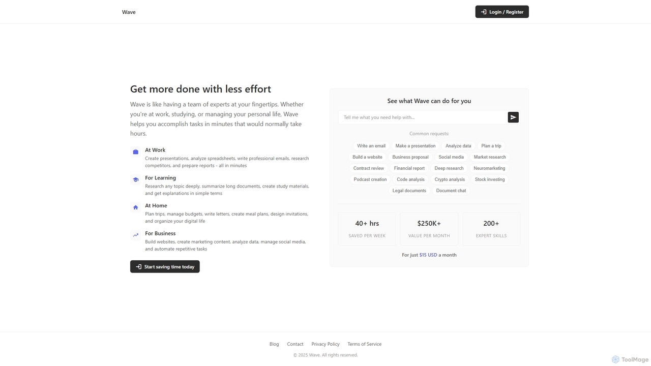Pick the Analyze data chip
Screen dimensions: 651x366
pyautogui.click(x=458, y=146)
